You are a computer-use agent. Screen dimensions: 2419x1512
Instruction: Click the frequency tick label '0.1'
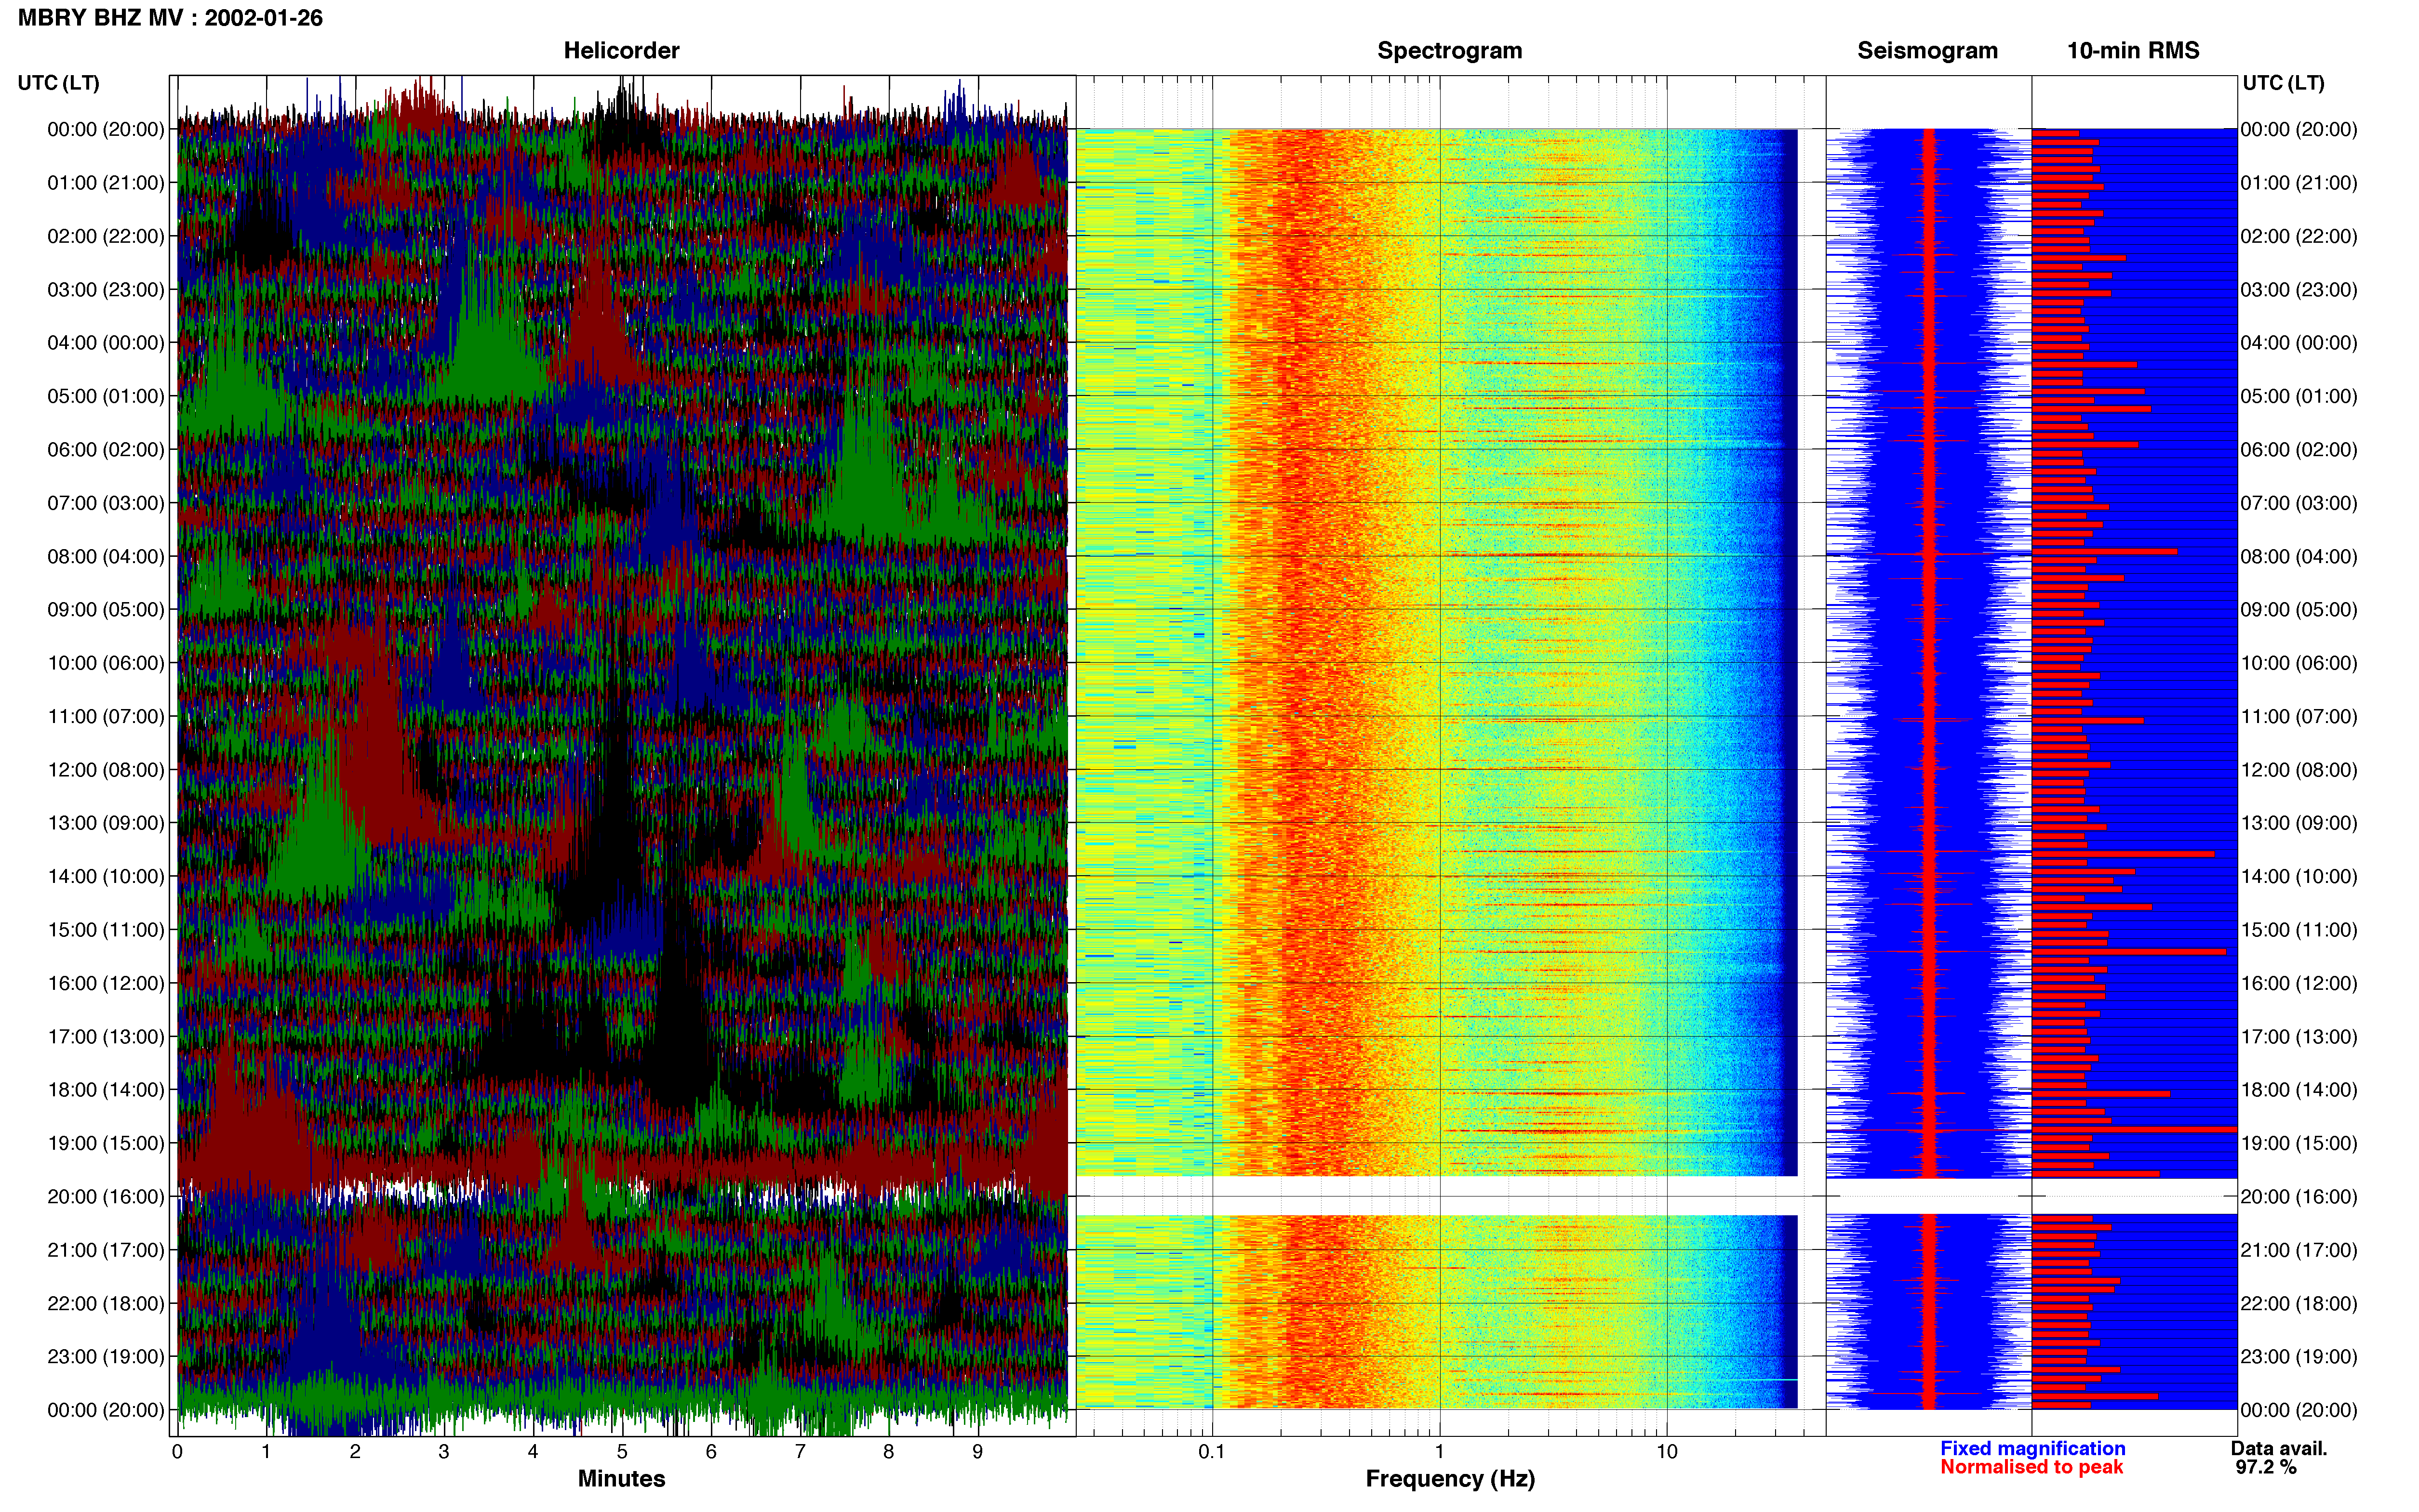click(x=1212, y=1452)
